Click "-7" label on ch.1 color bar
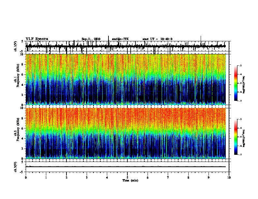258x199 pixels. click(x=240, y=101)
